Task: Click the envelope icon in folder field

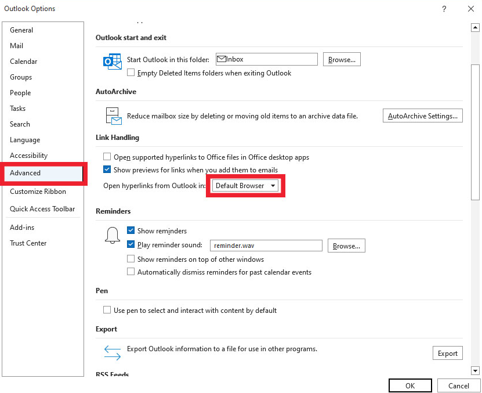Action: [222, 59]
